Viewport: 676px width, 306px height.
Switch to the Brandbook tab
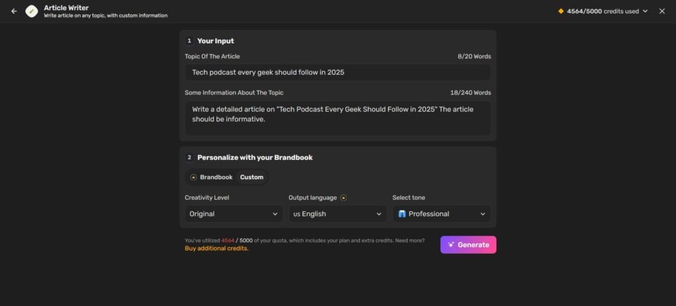click(212, 177)
